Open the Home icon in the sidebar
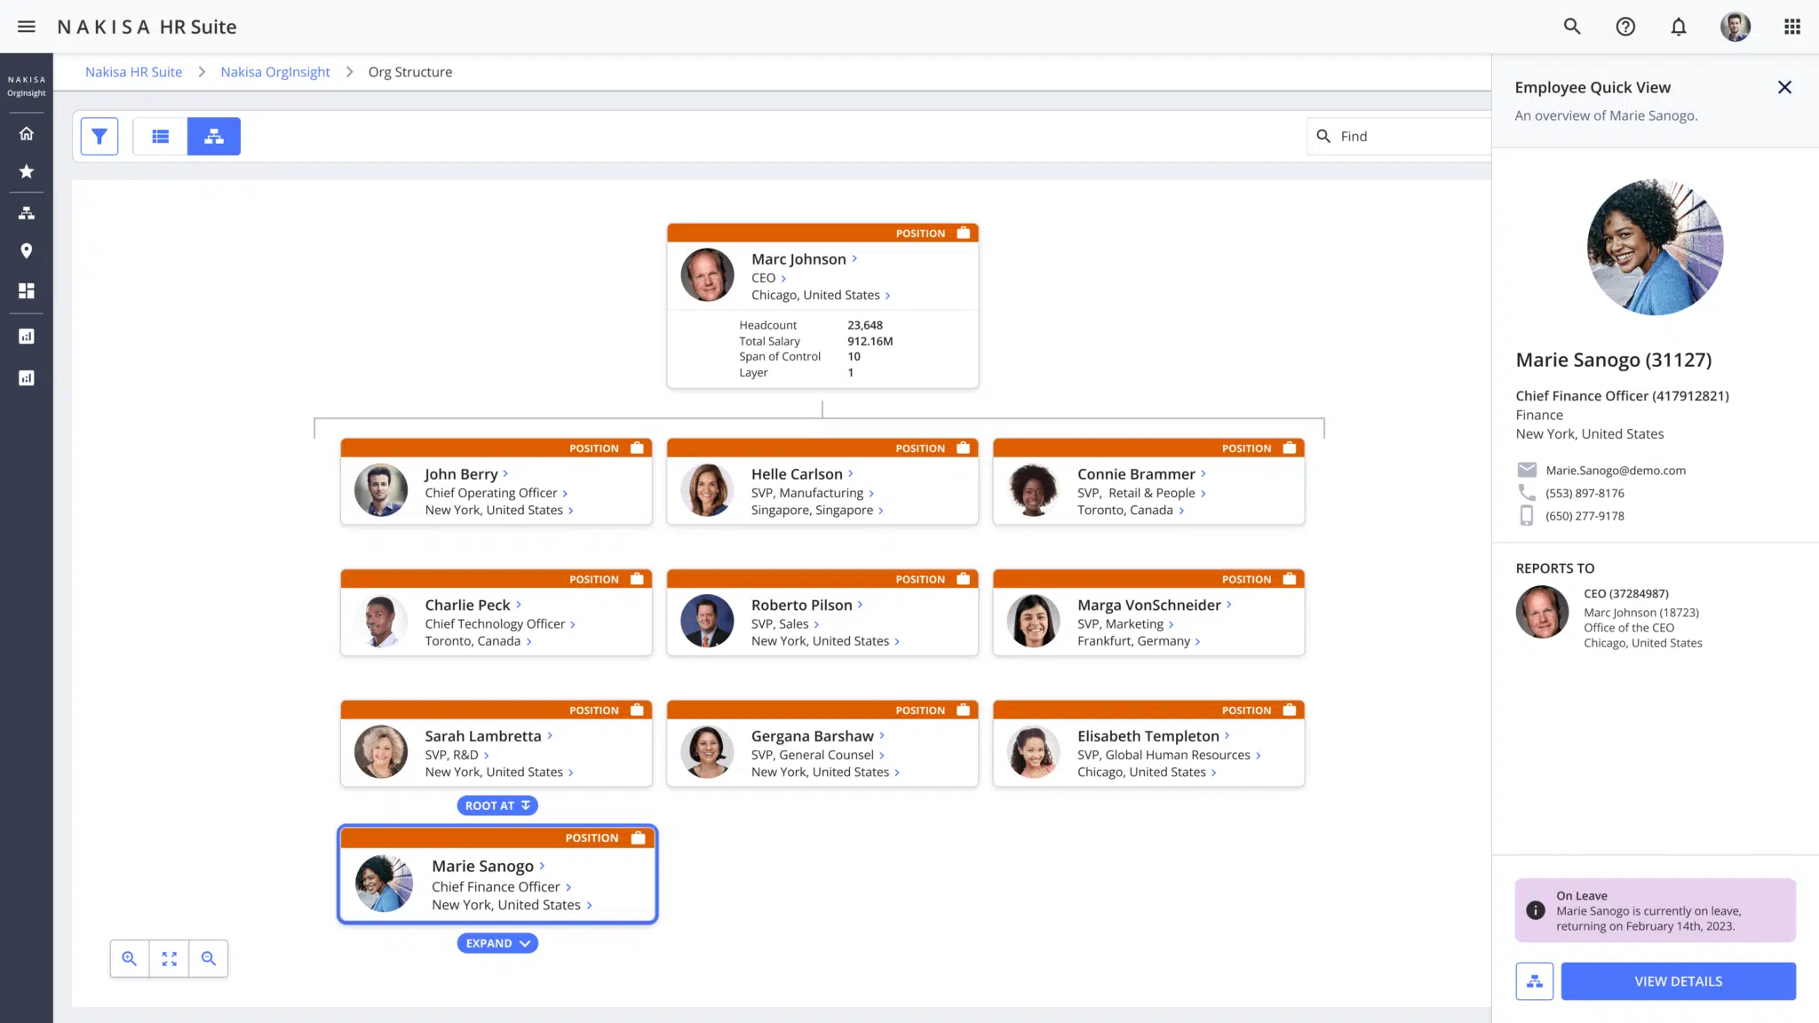This screenshot has height=1023, width=1819. [26, 133]
